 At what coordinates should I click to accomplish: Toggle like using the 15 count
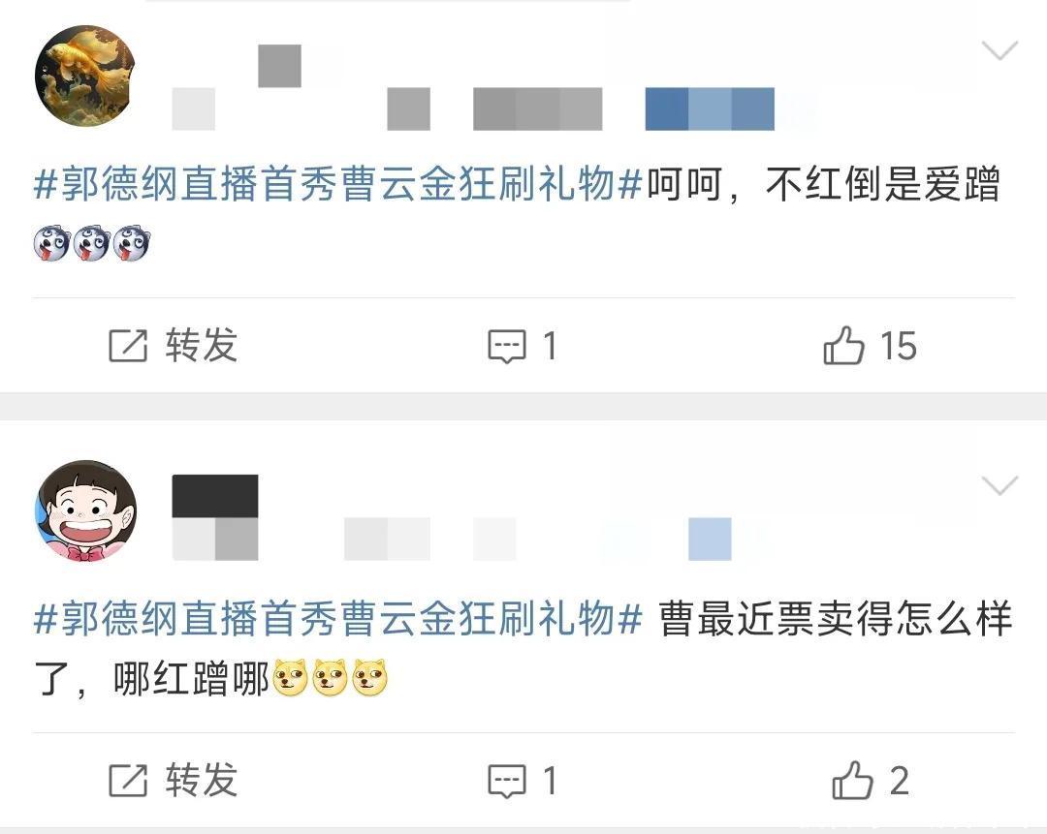[898, 346]
